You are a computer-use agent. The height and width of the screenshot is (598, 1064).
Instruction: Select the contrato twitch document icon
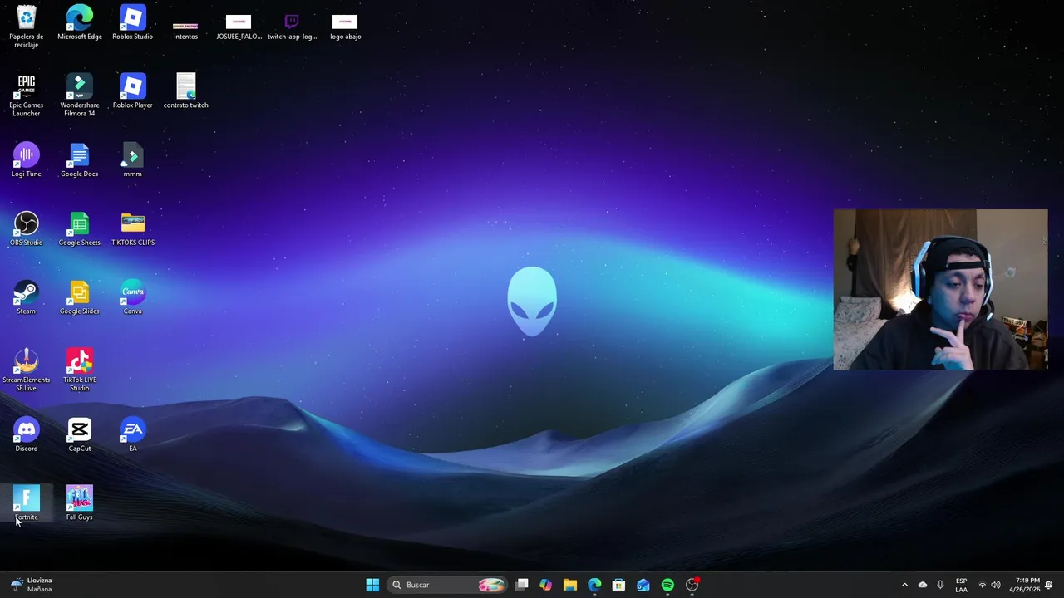(x=185, y=91)
